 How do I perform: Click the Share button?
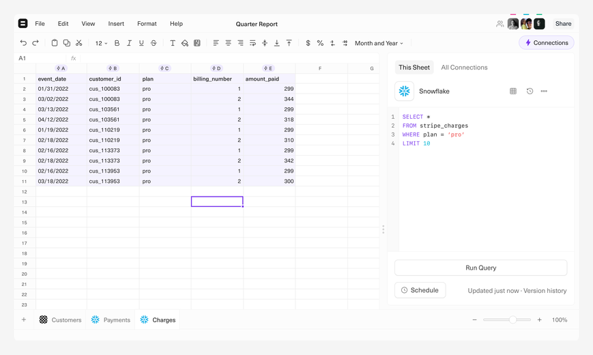tap(563, 24)
